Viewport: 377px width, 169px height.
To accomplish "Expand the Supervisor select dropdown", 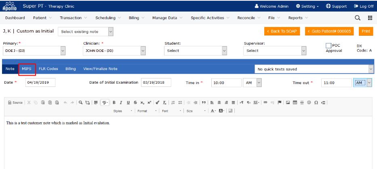I will (275, 51).
